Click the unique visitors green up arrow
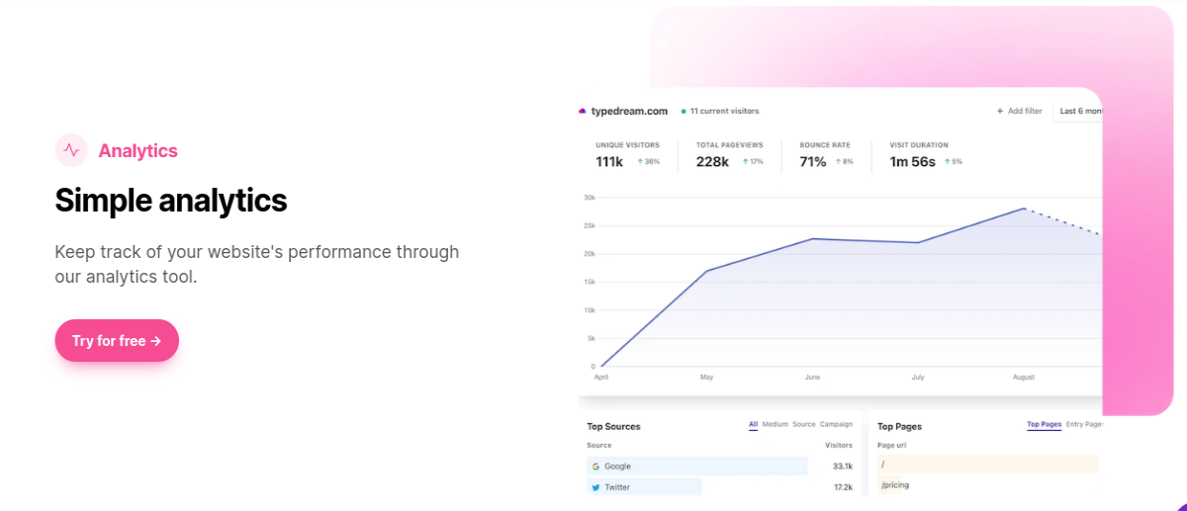 640,161
